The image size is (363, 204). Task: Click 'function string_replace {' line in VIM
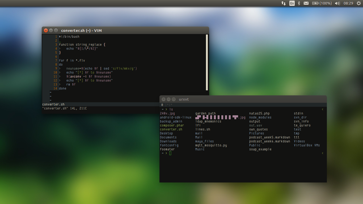(x=82, y=45)
